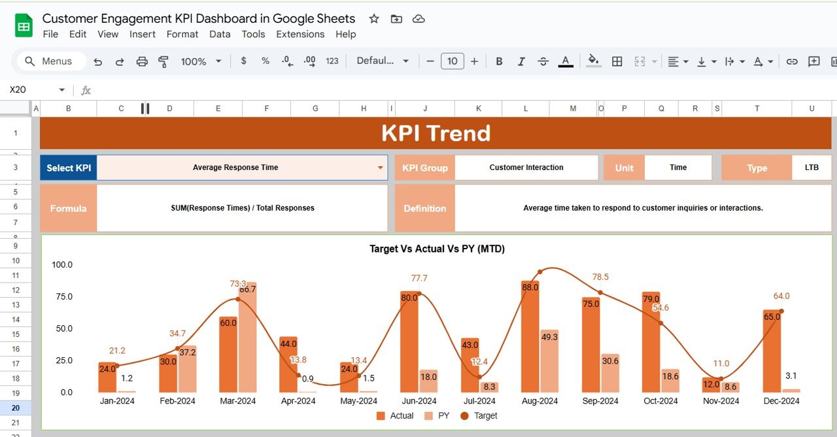Check the cloud document status icon
This screenshot has width=837, height=437.
pos(418,18)
